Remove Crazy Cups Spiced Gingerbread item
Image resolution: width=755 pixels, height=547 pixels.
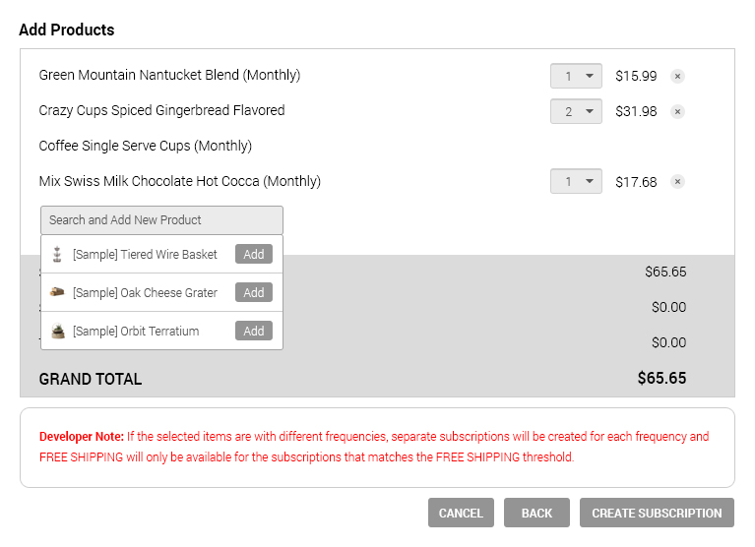(677, 111)
